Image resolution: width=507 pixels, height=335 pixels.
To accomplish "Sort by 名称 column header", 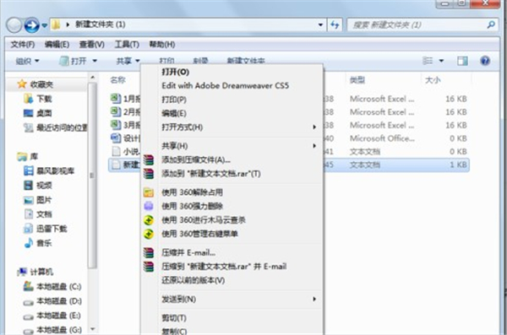I will 117,80.
